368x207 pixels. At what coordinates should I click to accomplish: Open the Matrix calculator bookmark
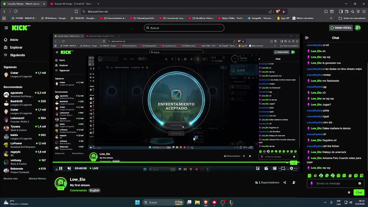(x=303, y=18)
